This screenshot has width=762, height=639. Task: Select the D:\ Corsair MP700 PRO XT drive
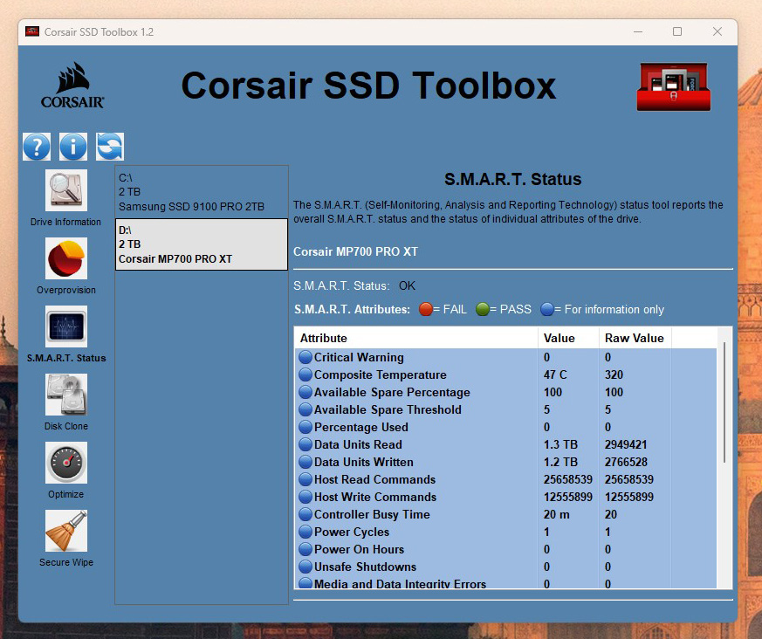pos(201,244)
